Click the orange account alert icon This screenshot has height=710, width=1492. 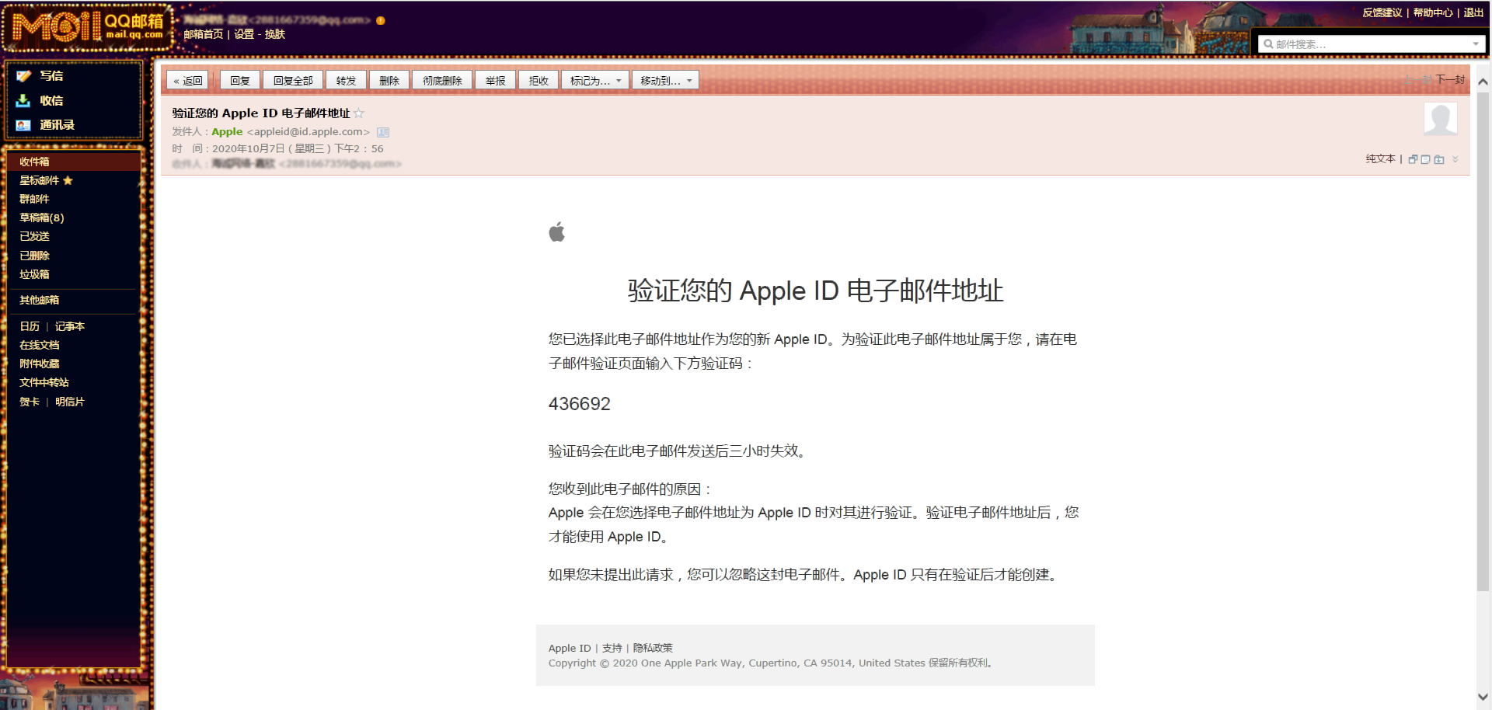pyautogui.click(x=381, y=21)
